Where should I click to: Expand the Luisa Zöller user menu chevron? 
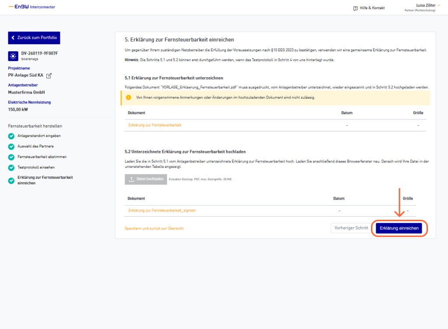(x=439, y=5)
